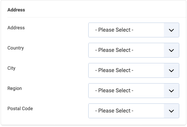The width and height of the screenshot is (187, 127).
Task: Click the Please Select text in Region row
Action: [x=114, y=91]
